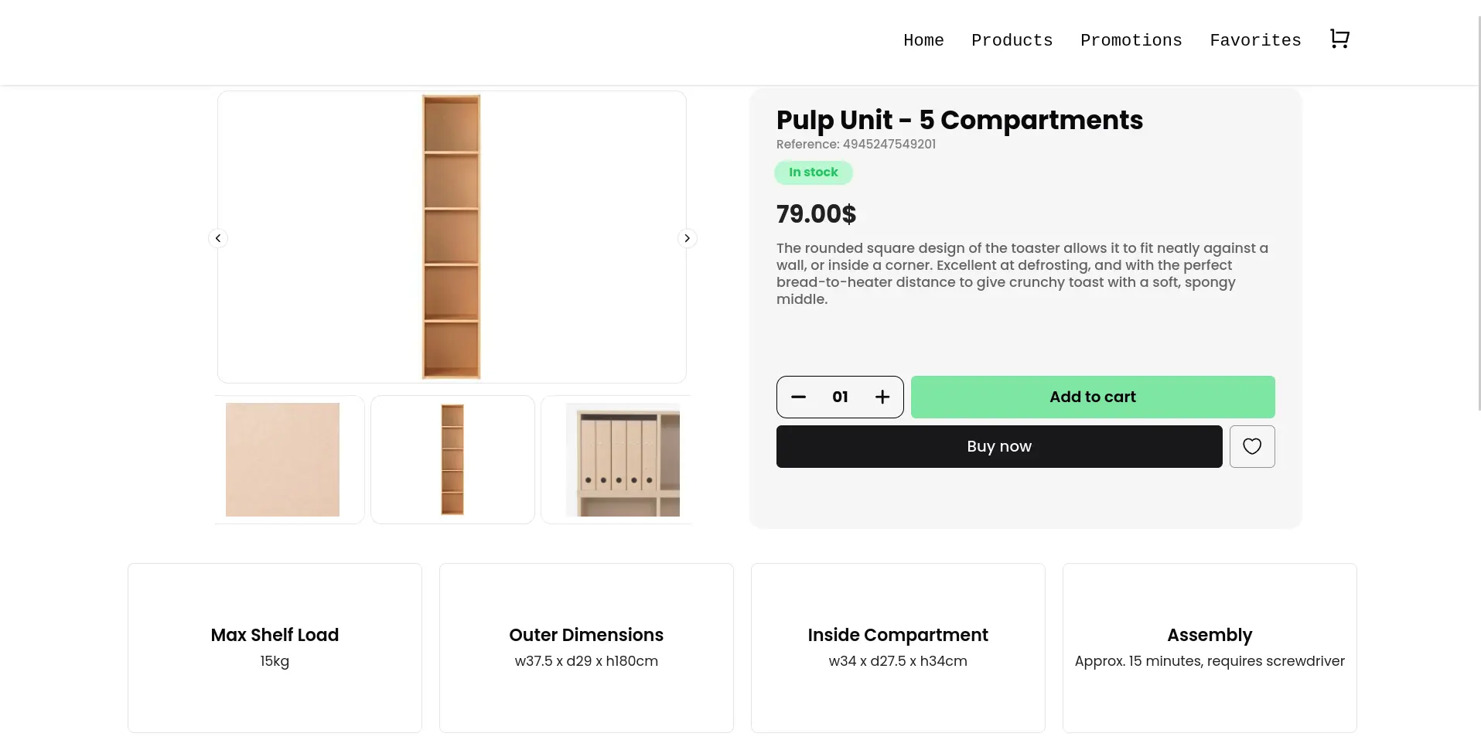Click the reference number text
The height and width of the screenshot is (747, 1481).
(x=855, y=145)
